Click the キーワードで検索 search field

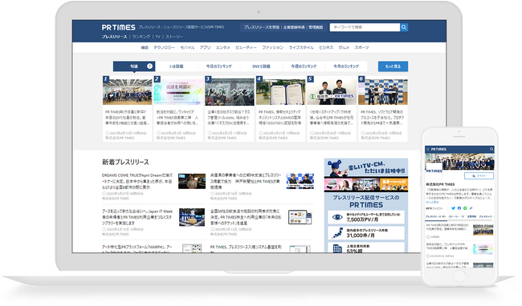coord(365,27)
